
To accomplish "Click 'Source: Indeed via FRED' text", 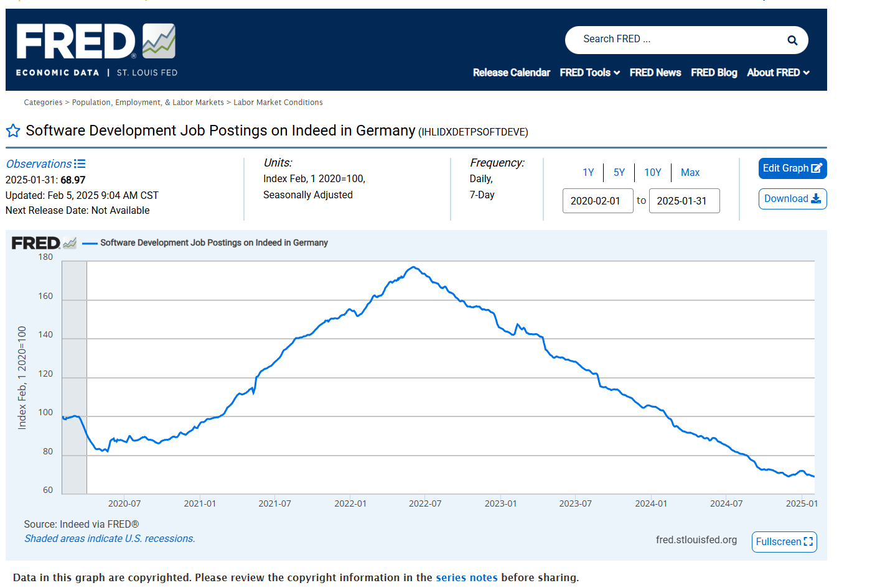I will pos(82,525).
